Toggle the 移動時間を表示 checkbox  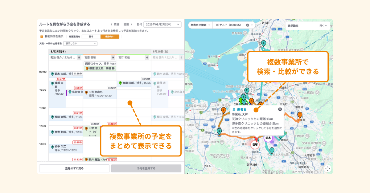[x=42, y=36]
